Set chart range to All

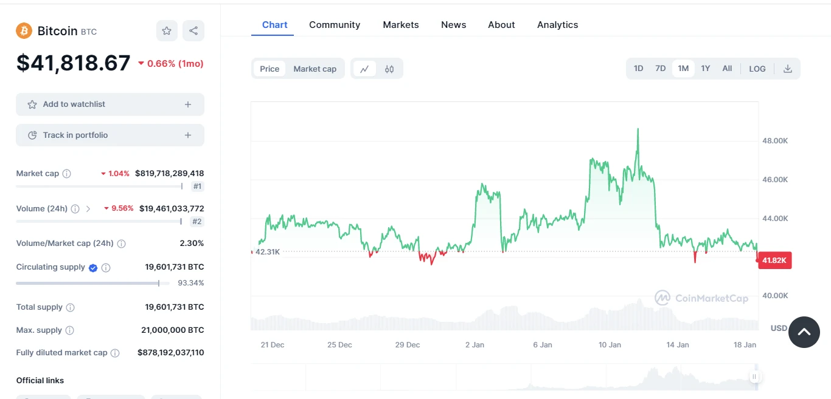(x=727, y=69)
